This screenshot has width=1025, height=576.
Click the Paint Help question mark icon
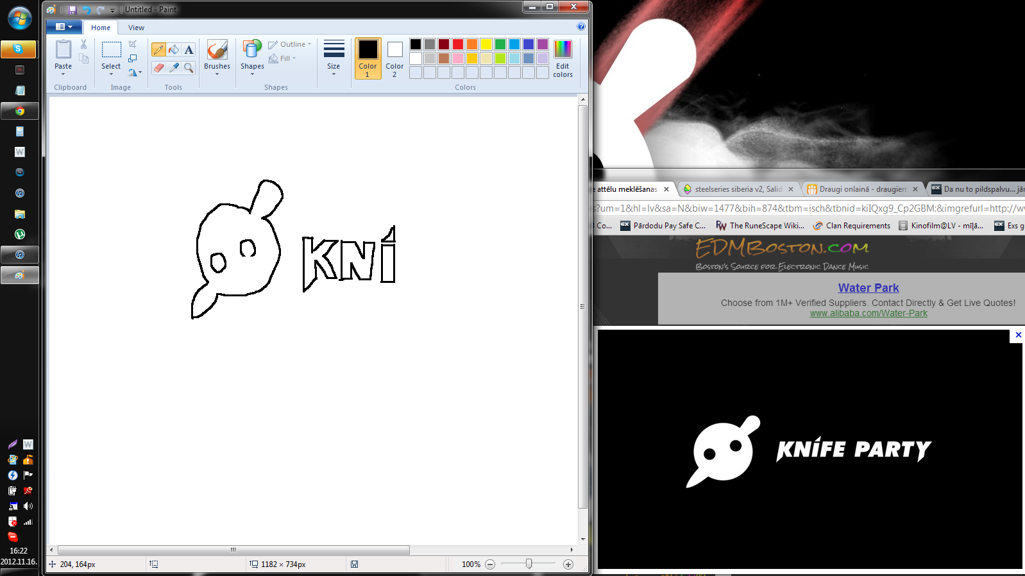[x=580, y=26]
